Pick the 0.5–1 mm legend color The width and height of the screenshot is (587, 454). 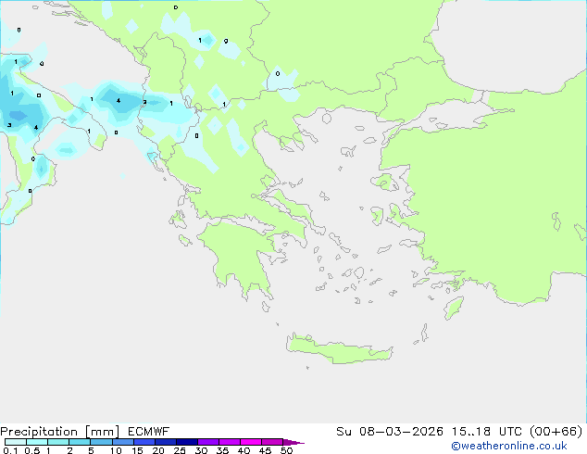click(37, 442)
